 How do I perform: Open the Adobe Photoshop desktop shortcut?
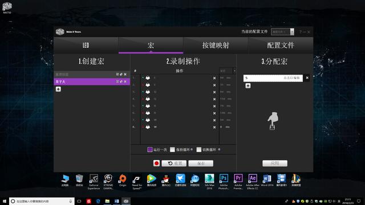click(x=224, y=182)
